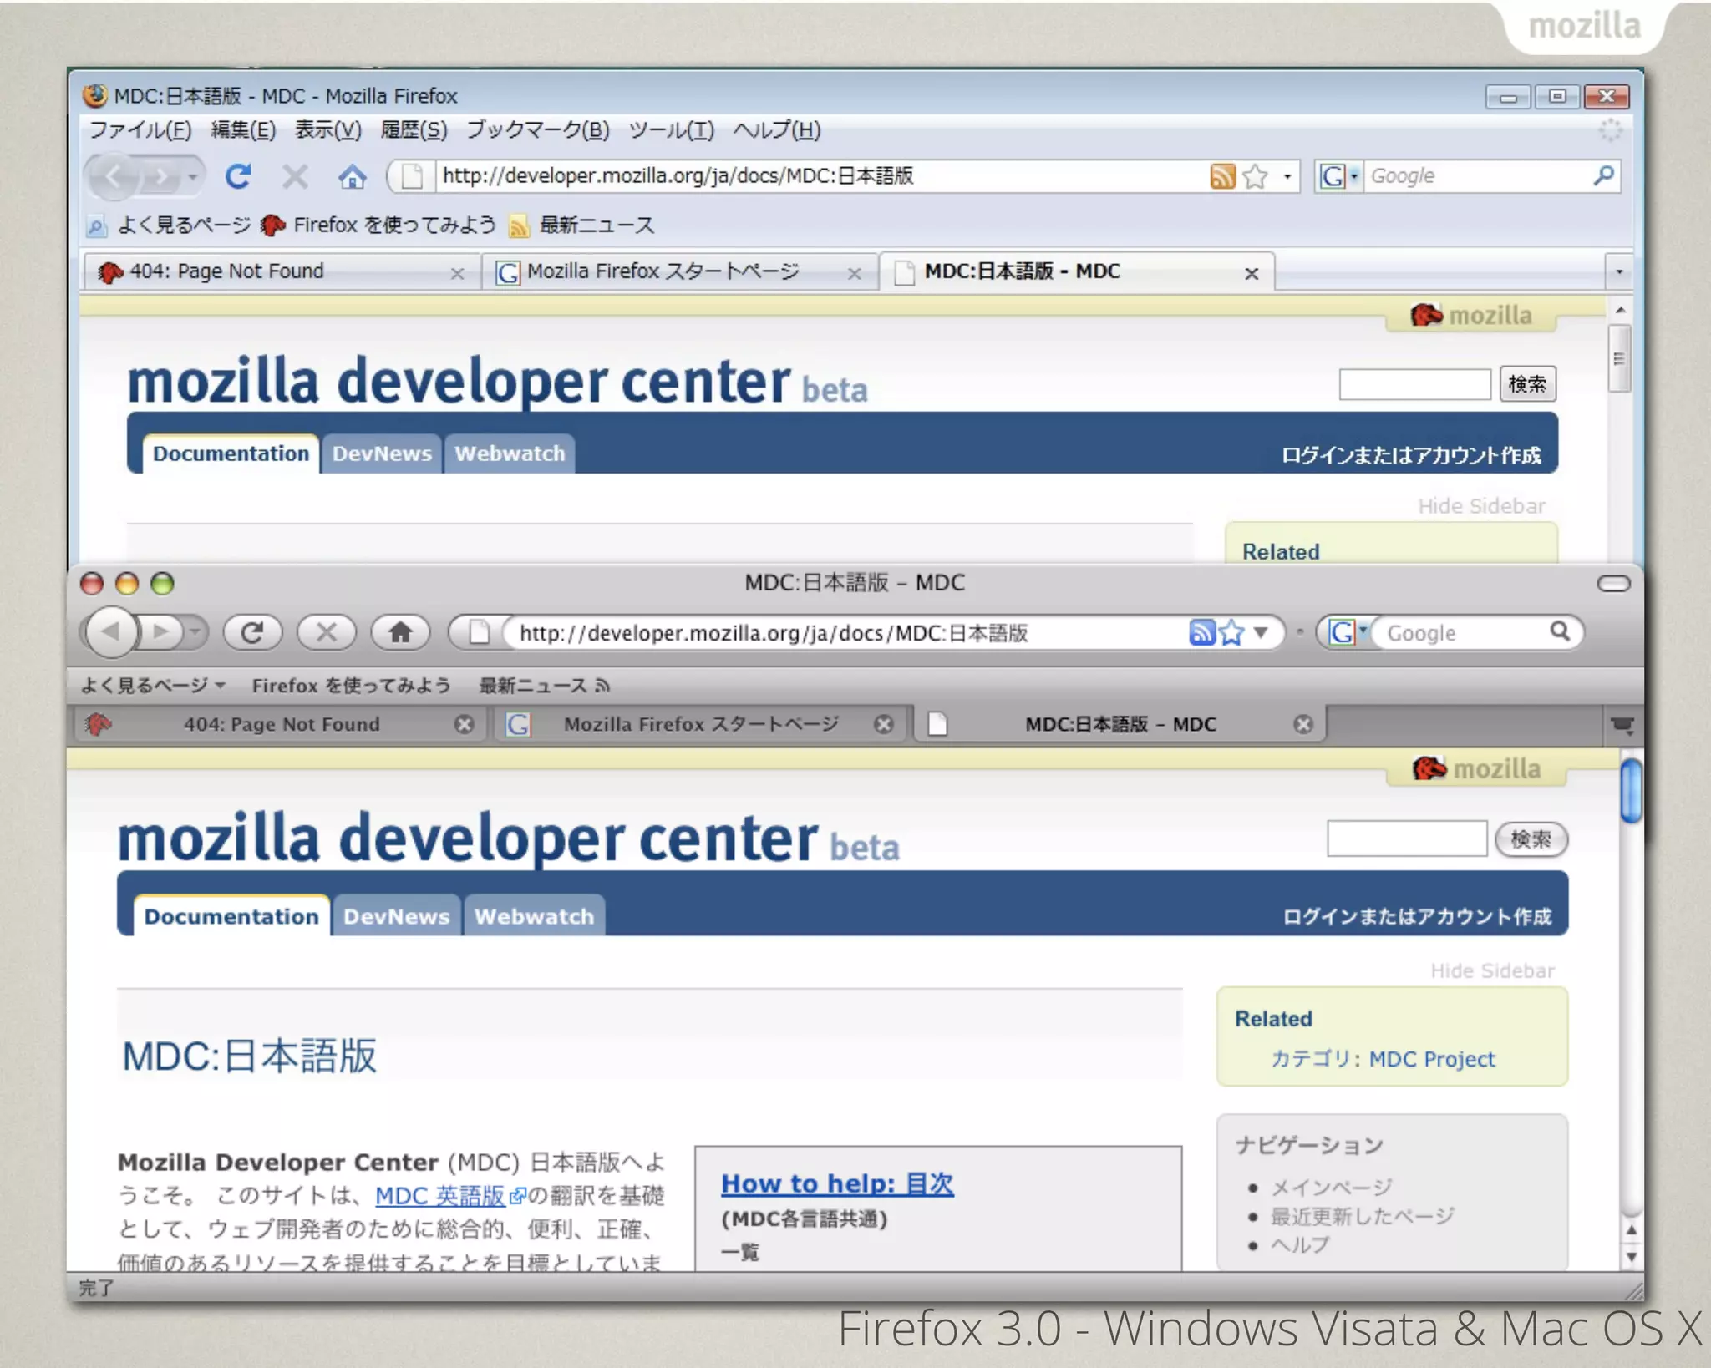
Task: Open 最新ニュース feed bookmark in Windows Firefox
Action: click(582, 225)
